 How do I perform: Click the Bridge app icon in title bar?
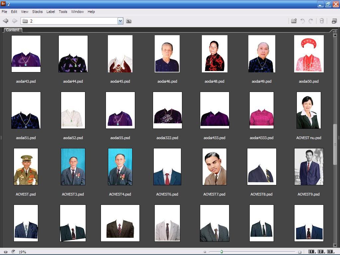point(3,4)
